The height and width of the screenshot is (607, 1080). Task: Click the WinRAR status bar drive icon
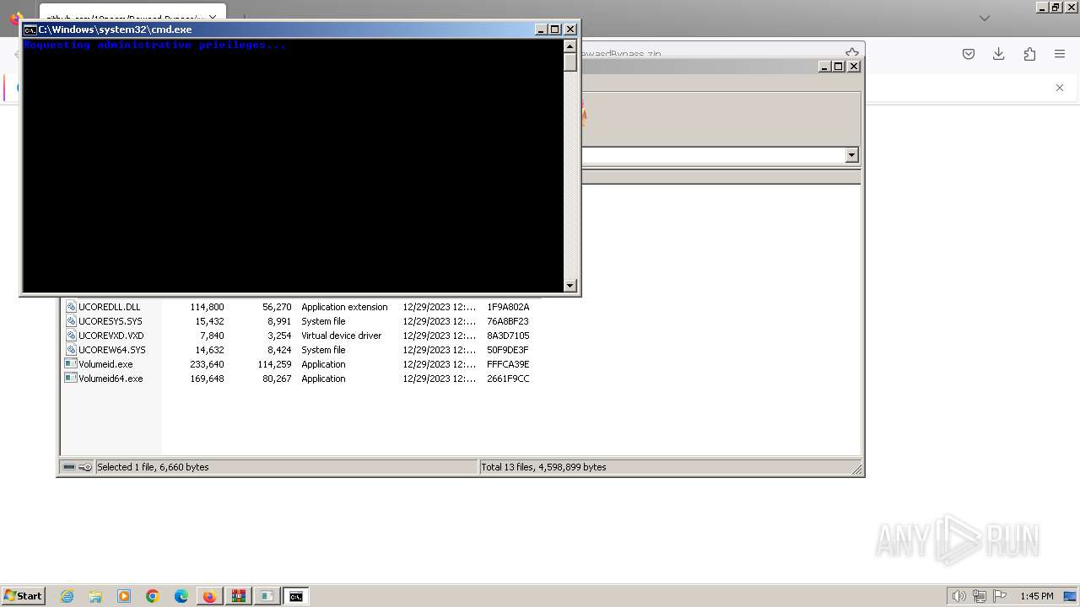pos(69,467)
